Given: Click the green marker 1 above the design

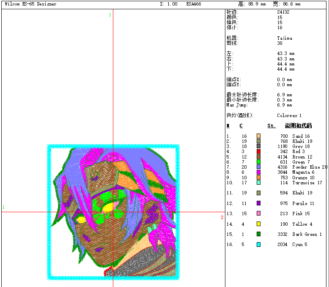Looking at the screenshot, I should [x=110, y=15].
